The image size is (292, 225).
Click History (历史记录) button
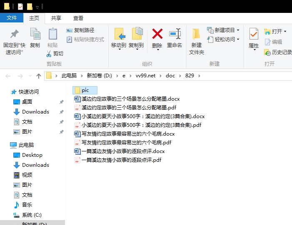(278, 52)
